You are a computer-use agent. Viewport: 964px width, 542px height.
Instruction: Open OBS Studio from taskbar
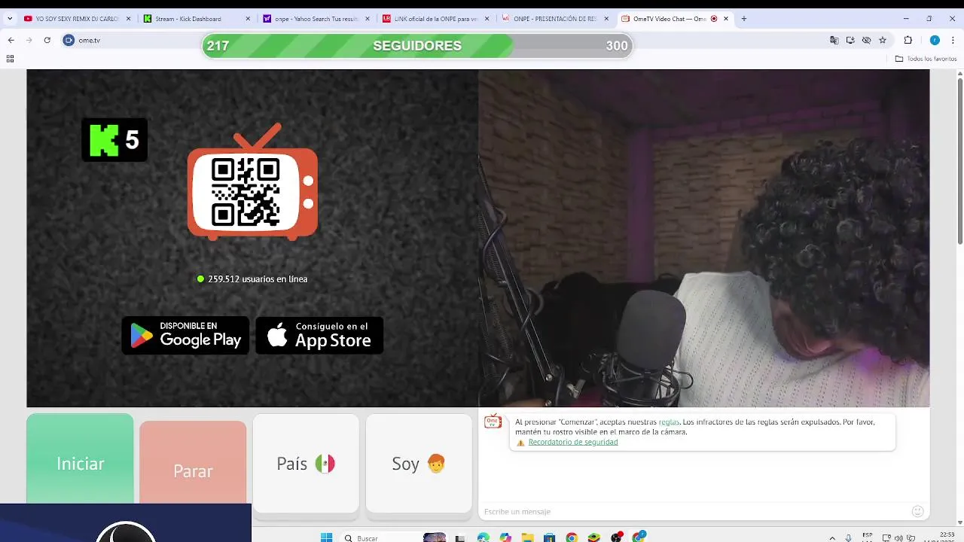coord(617,537)
